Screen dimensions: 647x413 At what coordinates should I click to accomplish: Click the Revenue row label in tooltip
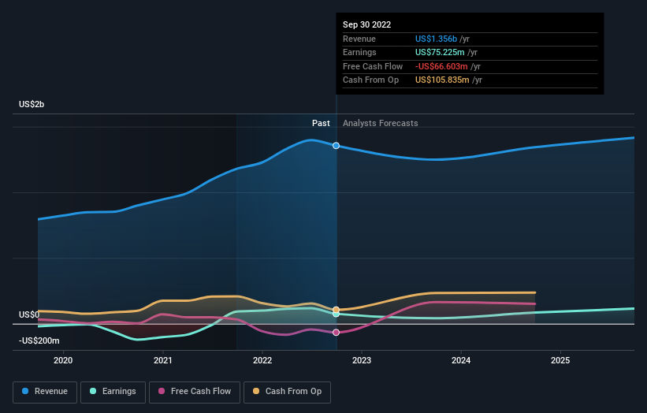pos(359,39)
